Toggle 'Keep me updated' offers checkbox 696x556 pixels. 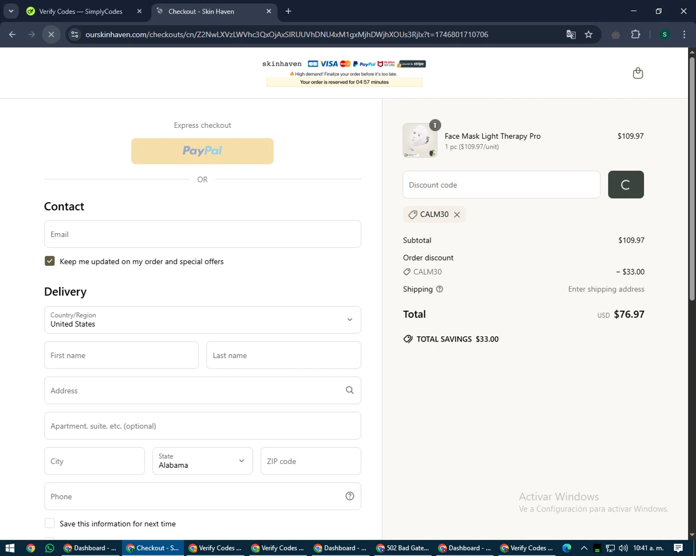coord(50,261)
